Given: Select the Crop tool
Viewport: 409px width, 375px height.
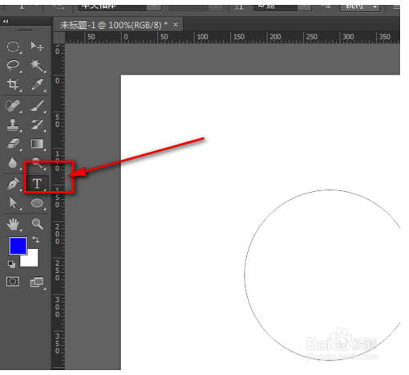Looking at the screenshot, I should tap(13, 84).
